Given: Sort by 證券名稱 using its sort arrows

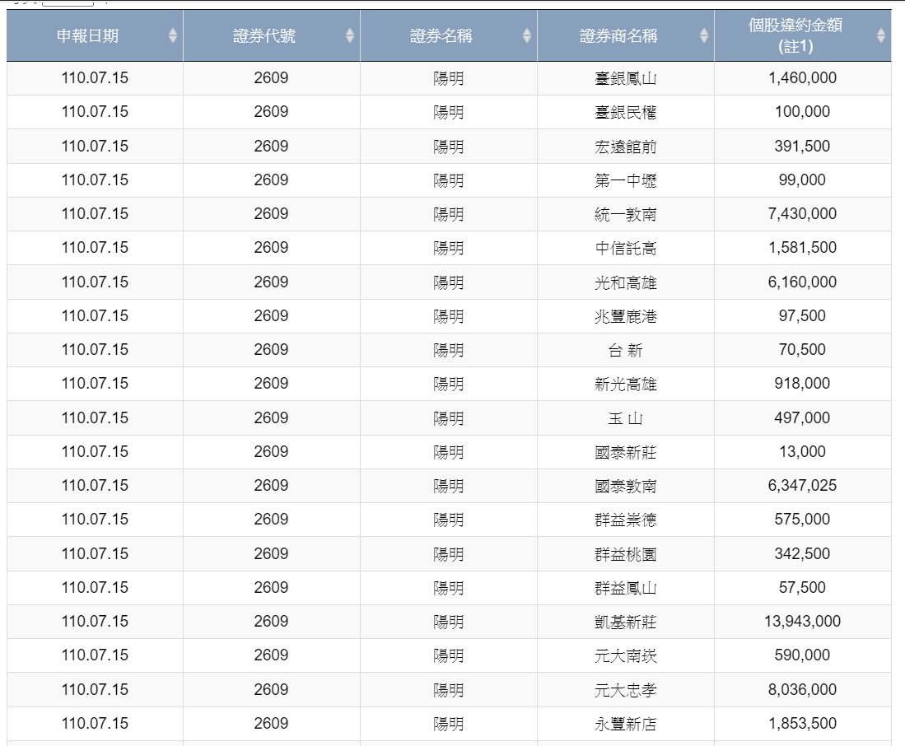Looking at the screenshot, I should tap(527, 35).
